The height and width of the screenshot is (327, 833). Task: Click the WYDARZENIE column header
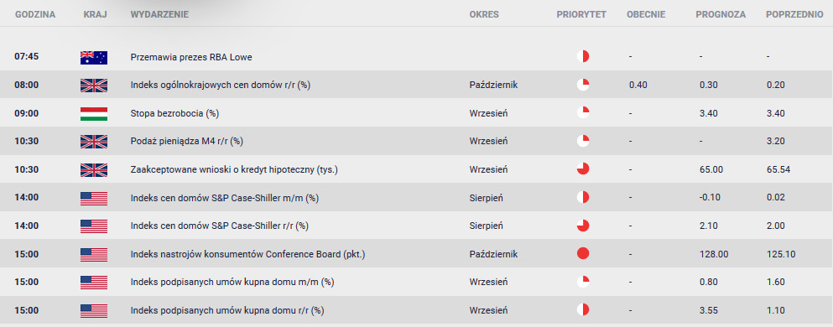(159, 15)
